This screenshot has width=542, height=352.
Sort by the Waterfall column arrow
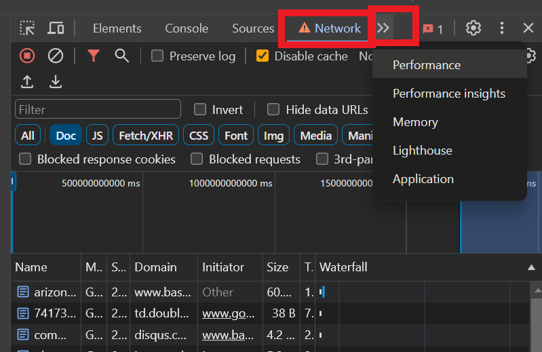coord(531,267)
